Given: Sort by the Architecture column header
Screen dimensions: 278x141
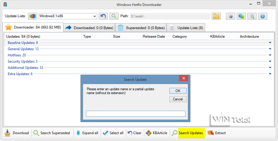Looking at the screenshot, I should 253,37.
